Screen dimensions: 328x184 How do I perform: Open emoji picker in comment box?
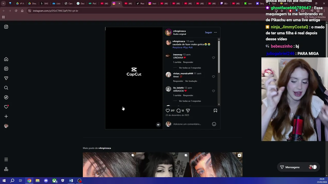tap(214, 124)
